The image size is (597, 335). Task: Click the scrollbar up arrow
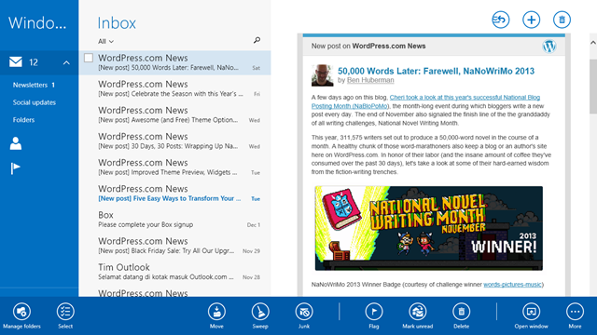(x=593, y=42)
